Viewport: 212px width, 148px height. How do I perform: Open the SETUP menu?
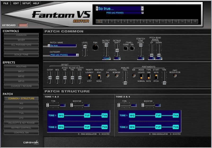click(26, 3)
